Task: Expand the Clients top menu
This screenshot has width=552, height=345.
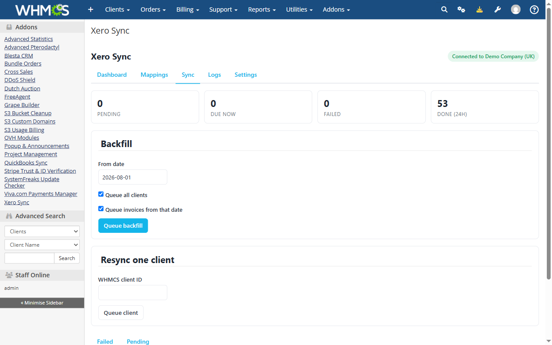Action: [117, 9]
